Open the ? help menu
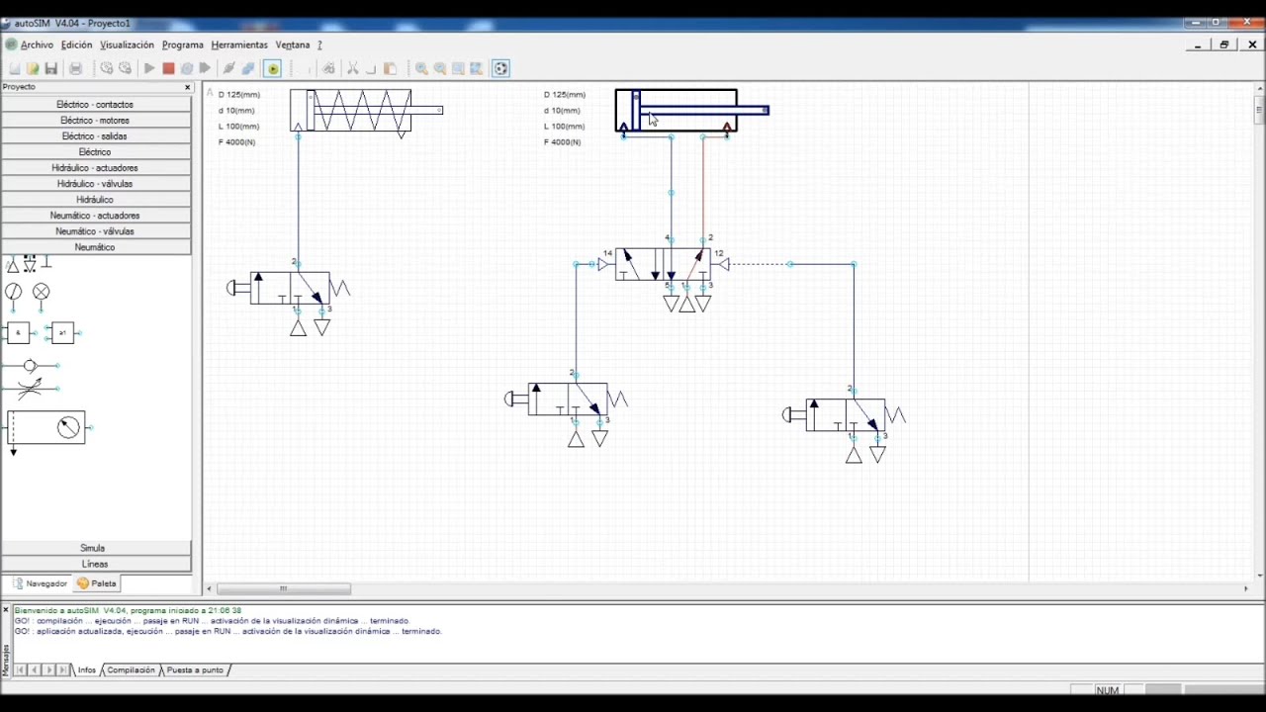The height and width of the screenshot is (712, 1266). (x=319, y=44)
